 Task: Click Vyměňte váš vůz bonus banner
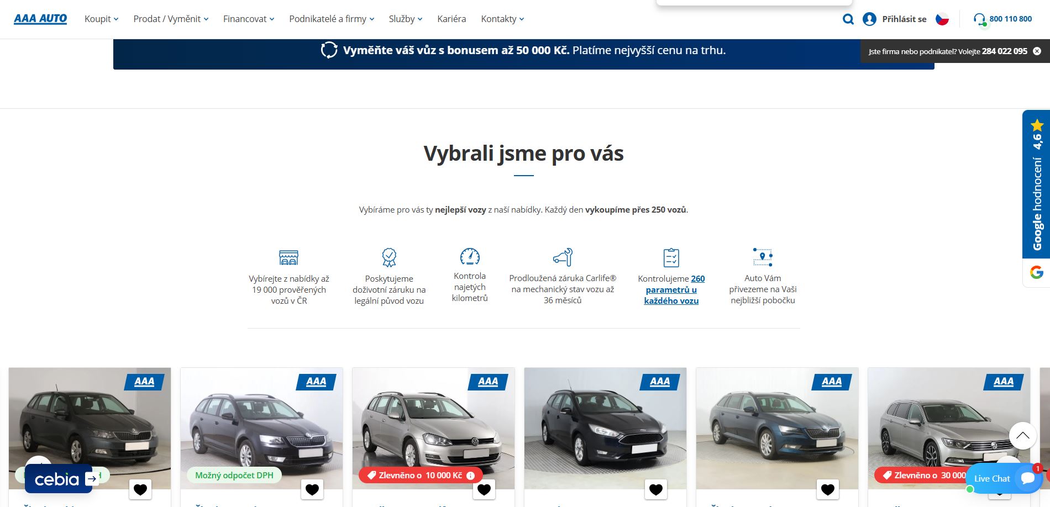pyautogui.click(x=523, y=54)
